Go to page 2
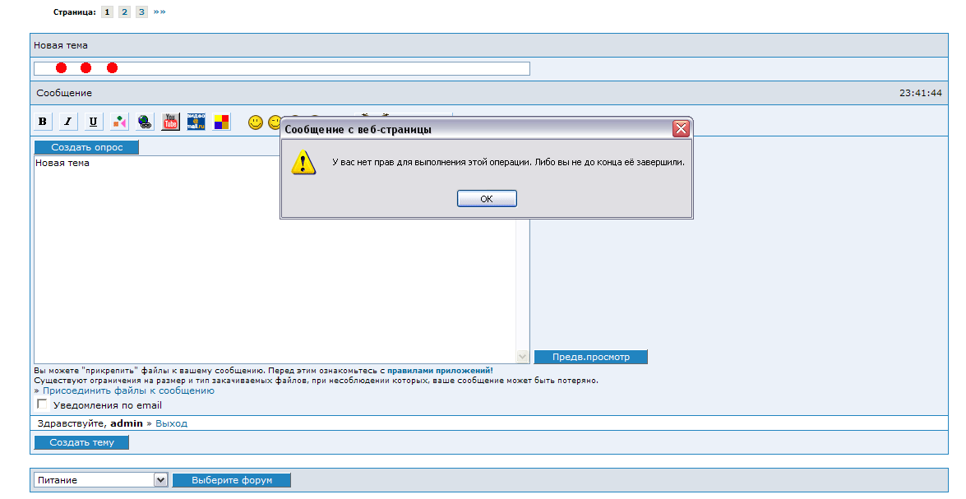Screen dimensions: 966x499 tap(124, 12)
